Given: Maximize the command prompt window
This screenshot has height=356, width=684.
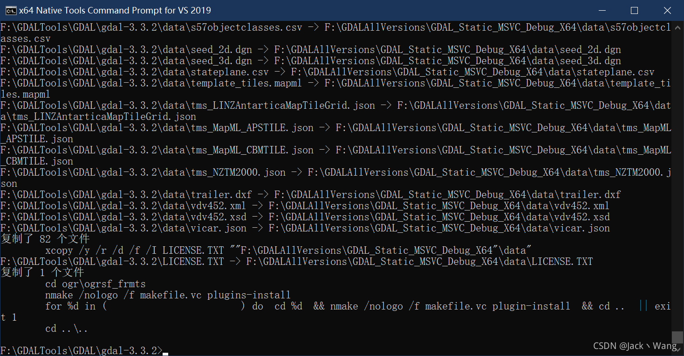Looking at the screenshot, I should tap(634, 10).
